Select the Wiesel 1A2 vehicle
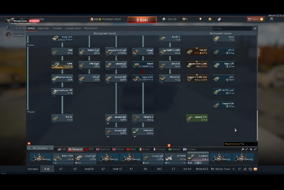The width and height of the screenshot is (284, 190). pyautogui.click(x=170, y=78)
